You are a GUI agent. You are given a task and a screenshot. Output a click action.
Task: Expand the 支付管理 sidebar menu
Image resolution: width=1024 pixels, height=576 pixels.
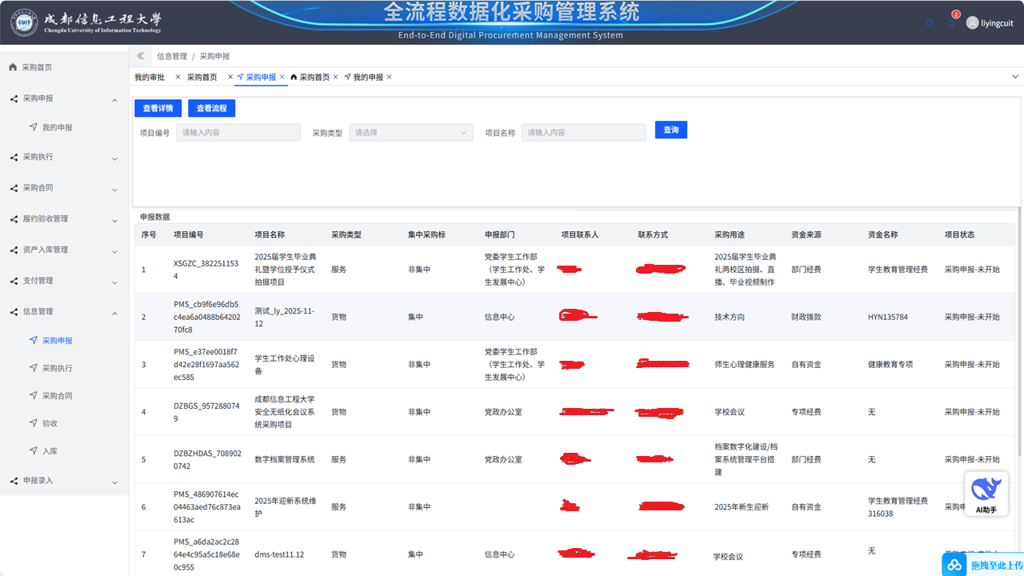[x=64, y=281]
